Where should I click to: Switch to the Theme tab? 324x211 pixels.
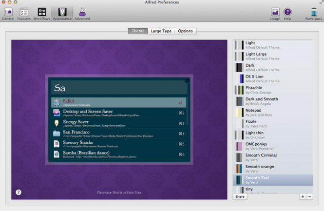pos(138,31)
